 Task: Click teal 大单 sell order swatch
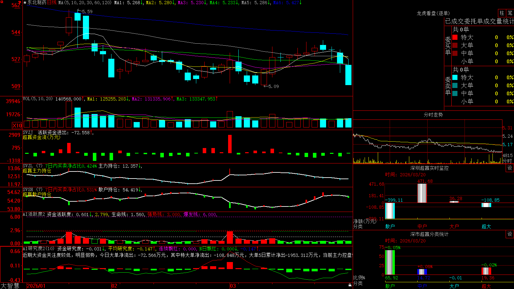pos(455,85)
